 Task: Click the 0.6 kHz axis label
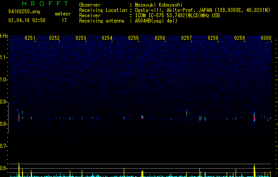click(4, 168)
